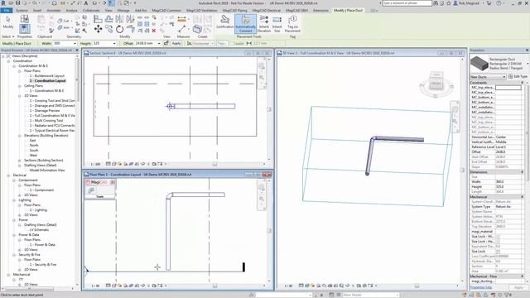
Task: Toggle the Properties palette button
Action: click(24, 29)
